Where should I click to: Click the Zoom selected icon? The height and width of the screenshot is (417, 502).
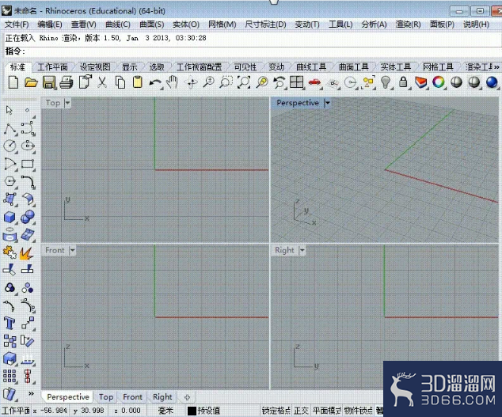(262, 82)
